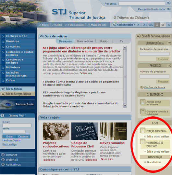Open Licitações e contas públicas menu
The image size is (172, 175).
pos(18,53)
